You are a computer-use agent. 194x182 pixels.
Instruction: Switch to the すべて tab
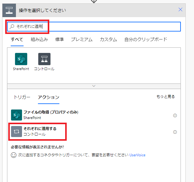point(17,39)
